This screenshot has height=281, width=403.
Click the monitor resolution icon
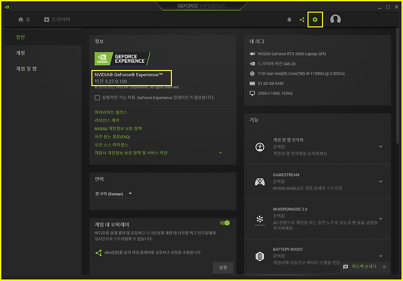253,93
